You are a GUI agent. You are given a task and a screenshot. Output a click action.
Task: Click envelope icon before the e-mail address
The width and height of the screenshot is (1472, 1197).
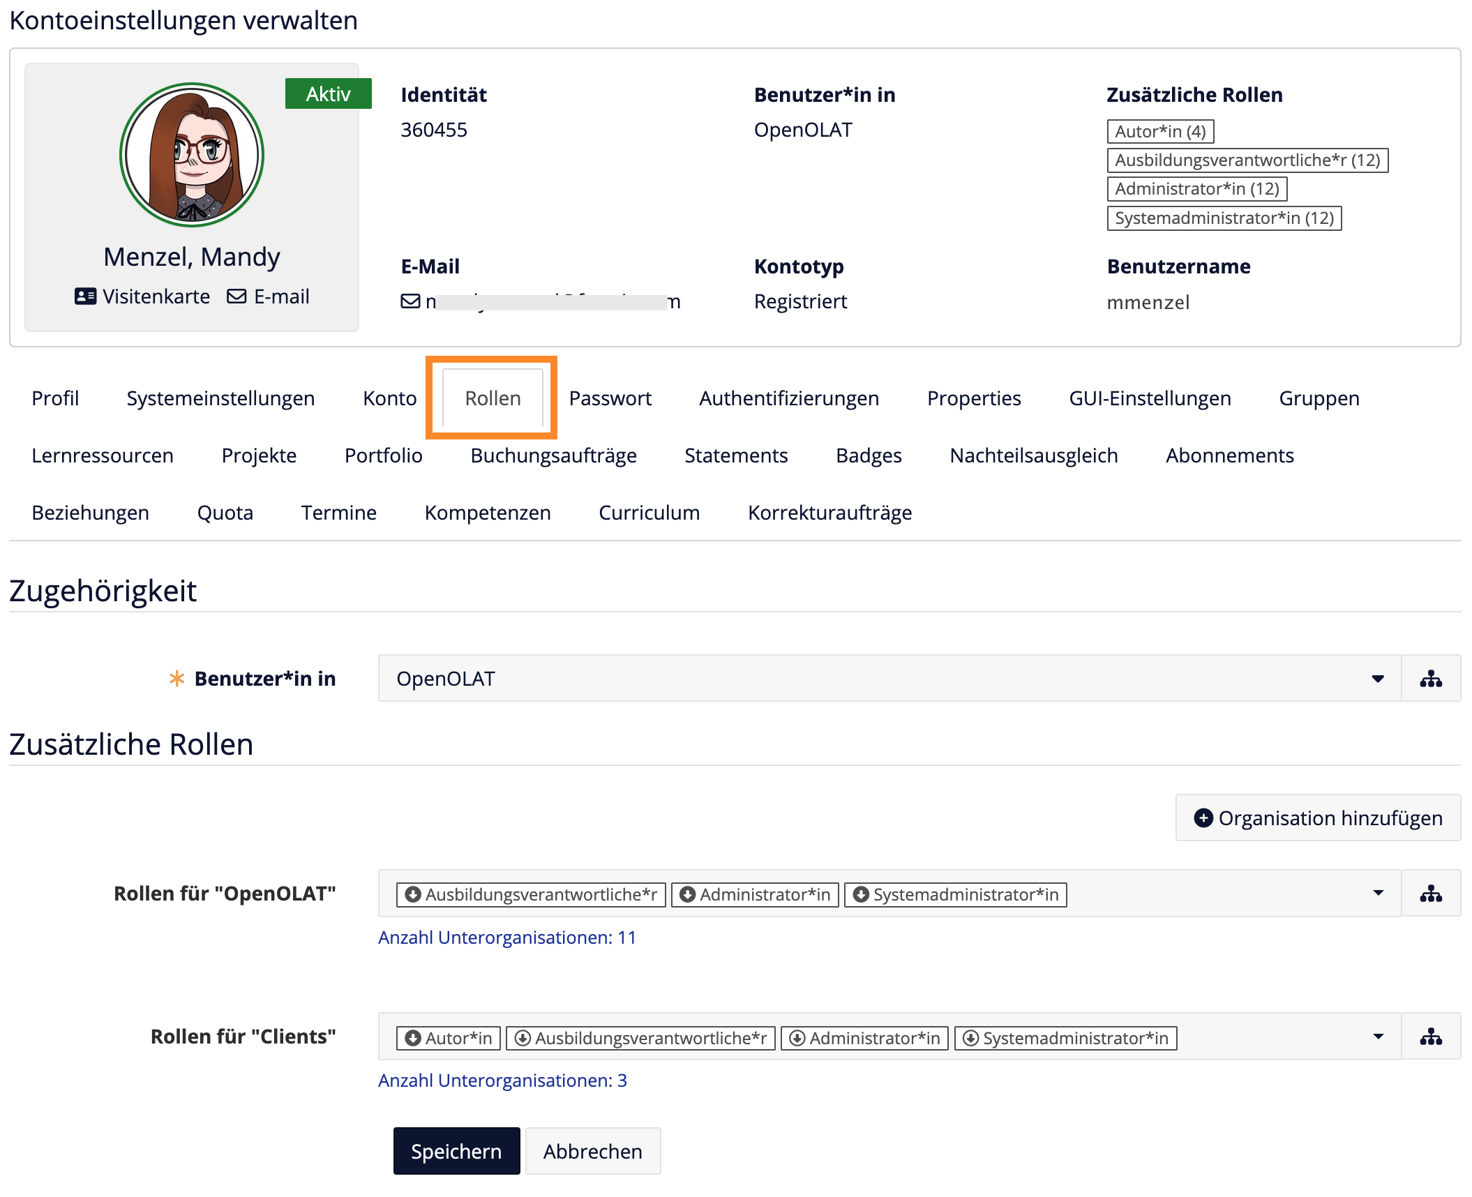410,301
